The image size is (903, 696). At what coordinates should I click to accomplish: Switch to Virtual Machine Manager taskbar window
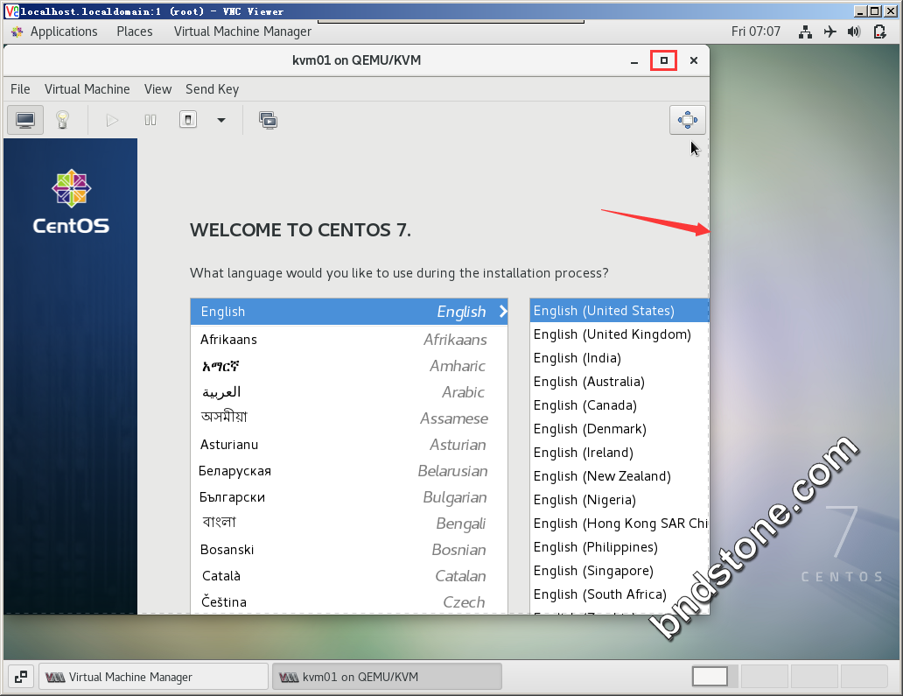(x=153, y=677)
